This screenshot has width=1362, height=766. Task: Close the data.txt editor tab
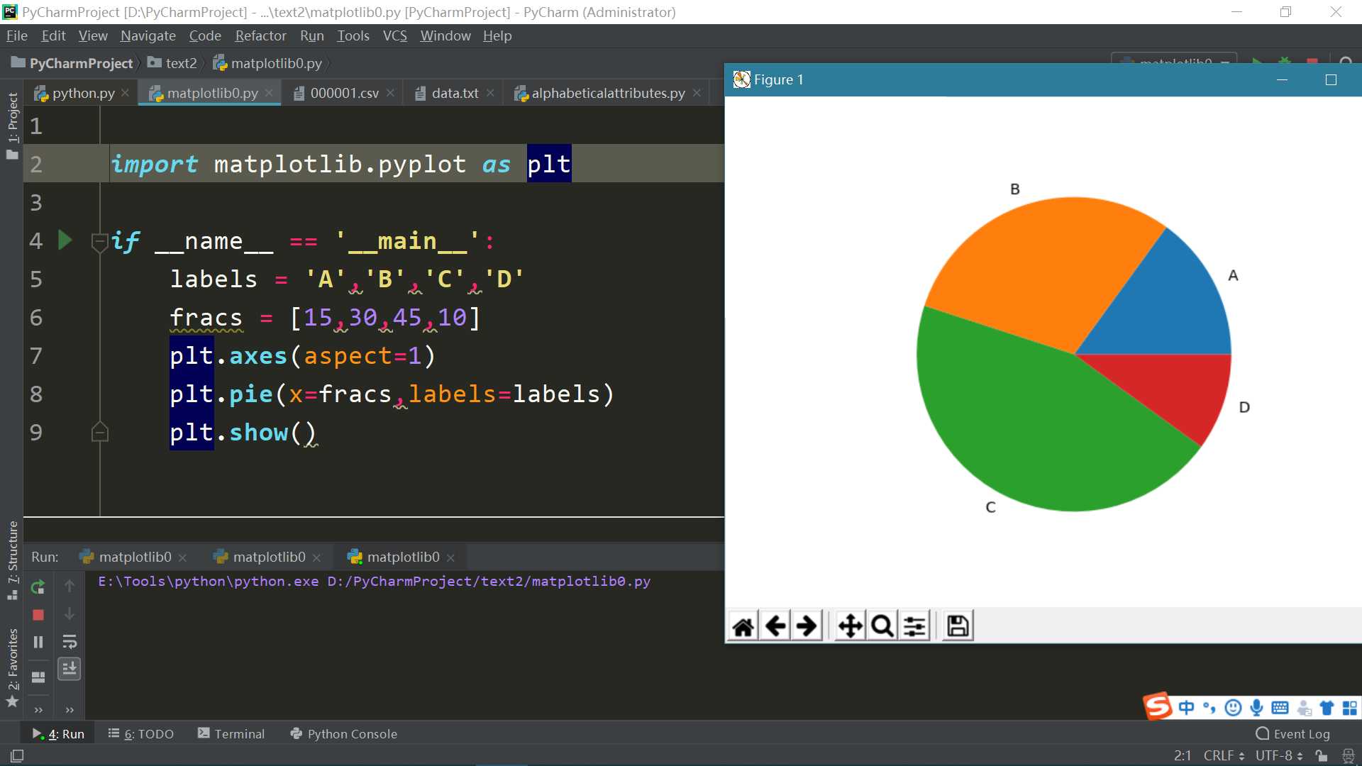[490, 93]
